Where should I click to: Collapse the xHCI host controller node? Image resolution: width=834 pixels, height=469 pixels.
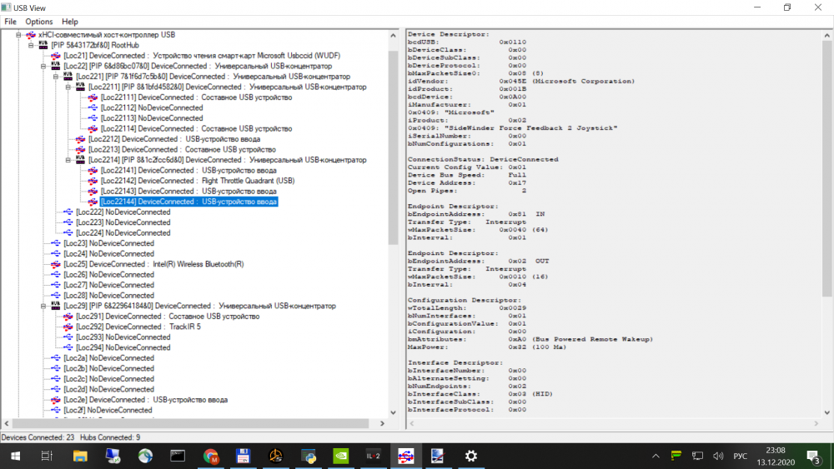tap(18, 35)
